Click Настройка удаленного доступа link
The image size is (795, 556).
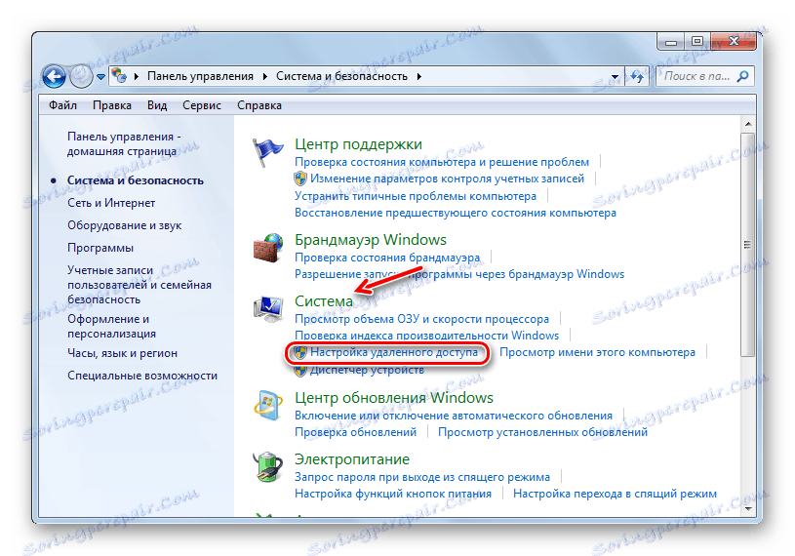click(394, 352)
